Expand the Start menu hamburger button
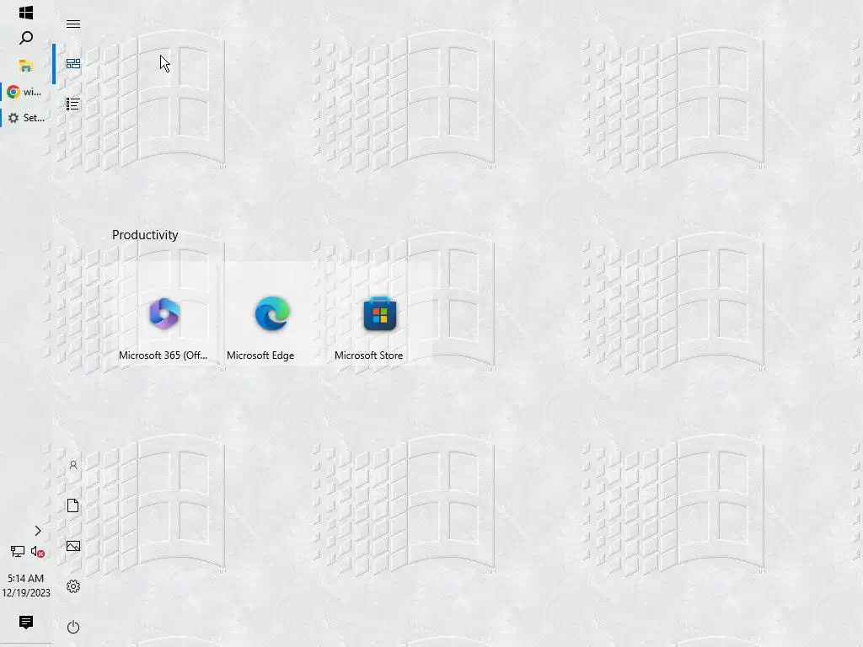863x647 pixels. tap(73, 24)
